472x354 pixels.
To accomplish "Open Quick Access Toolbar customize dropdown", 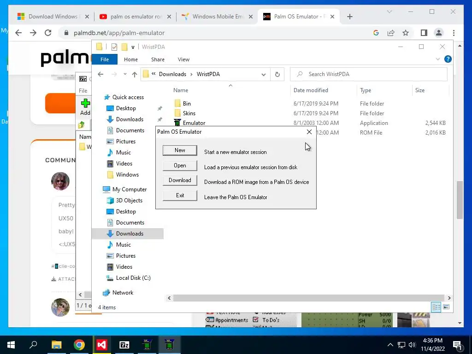I will click(x=133, y=47).
